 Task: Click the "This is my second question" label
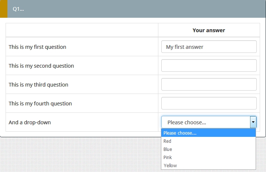pos(41,66)
